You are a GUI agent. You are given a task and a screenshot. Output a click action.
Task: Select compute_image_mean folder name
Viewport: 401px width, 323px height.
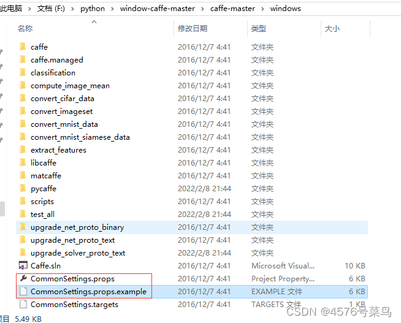[70, 86]
